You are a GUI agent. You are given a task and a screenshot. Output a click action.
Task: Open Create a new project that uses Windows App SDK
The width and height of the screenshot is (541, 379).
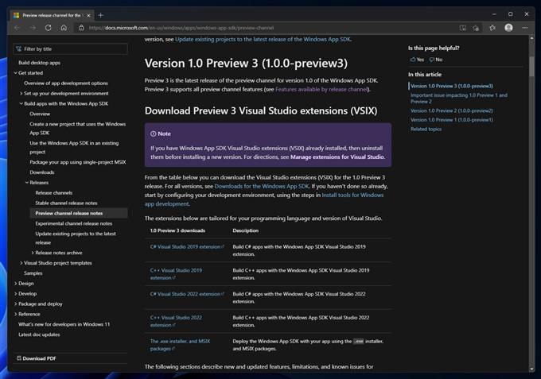coord(78,128)
